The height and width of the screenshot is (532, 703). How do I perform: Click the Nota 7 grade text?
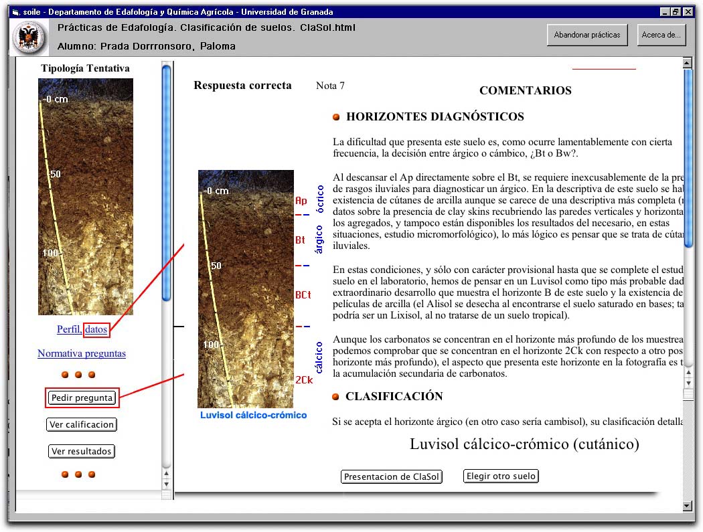pos(330,86)
